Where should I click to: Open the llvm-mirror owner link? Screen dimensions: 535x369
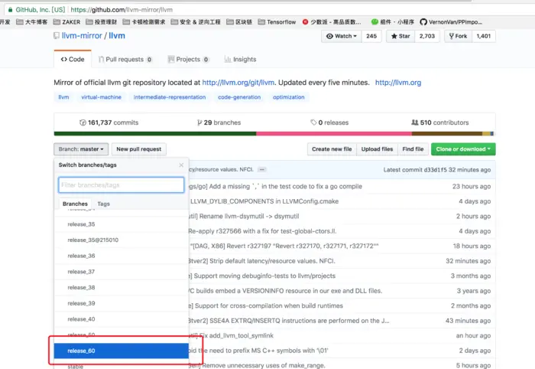pos(82,35)
